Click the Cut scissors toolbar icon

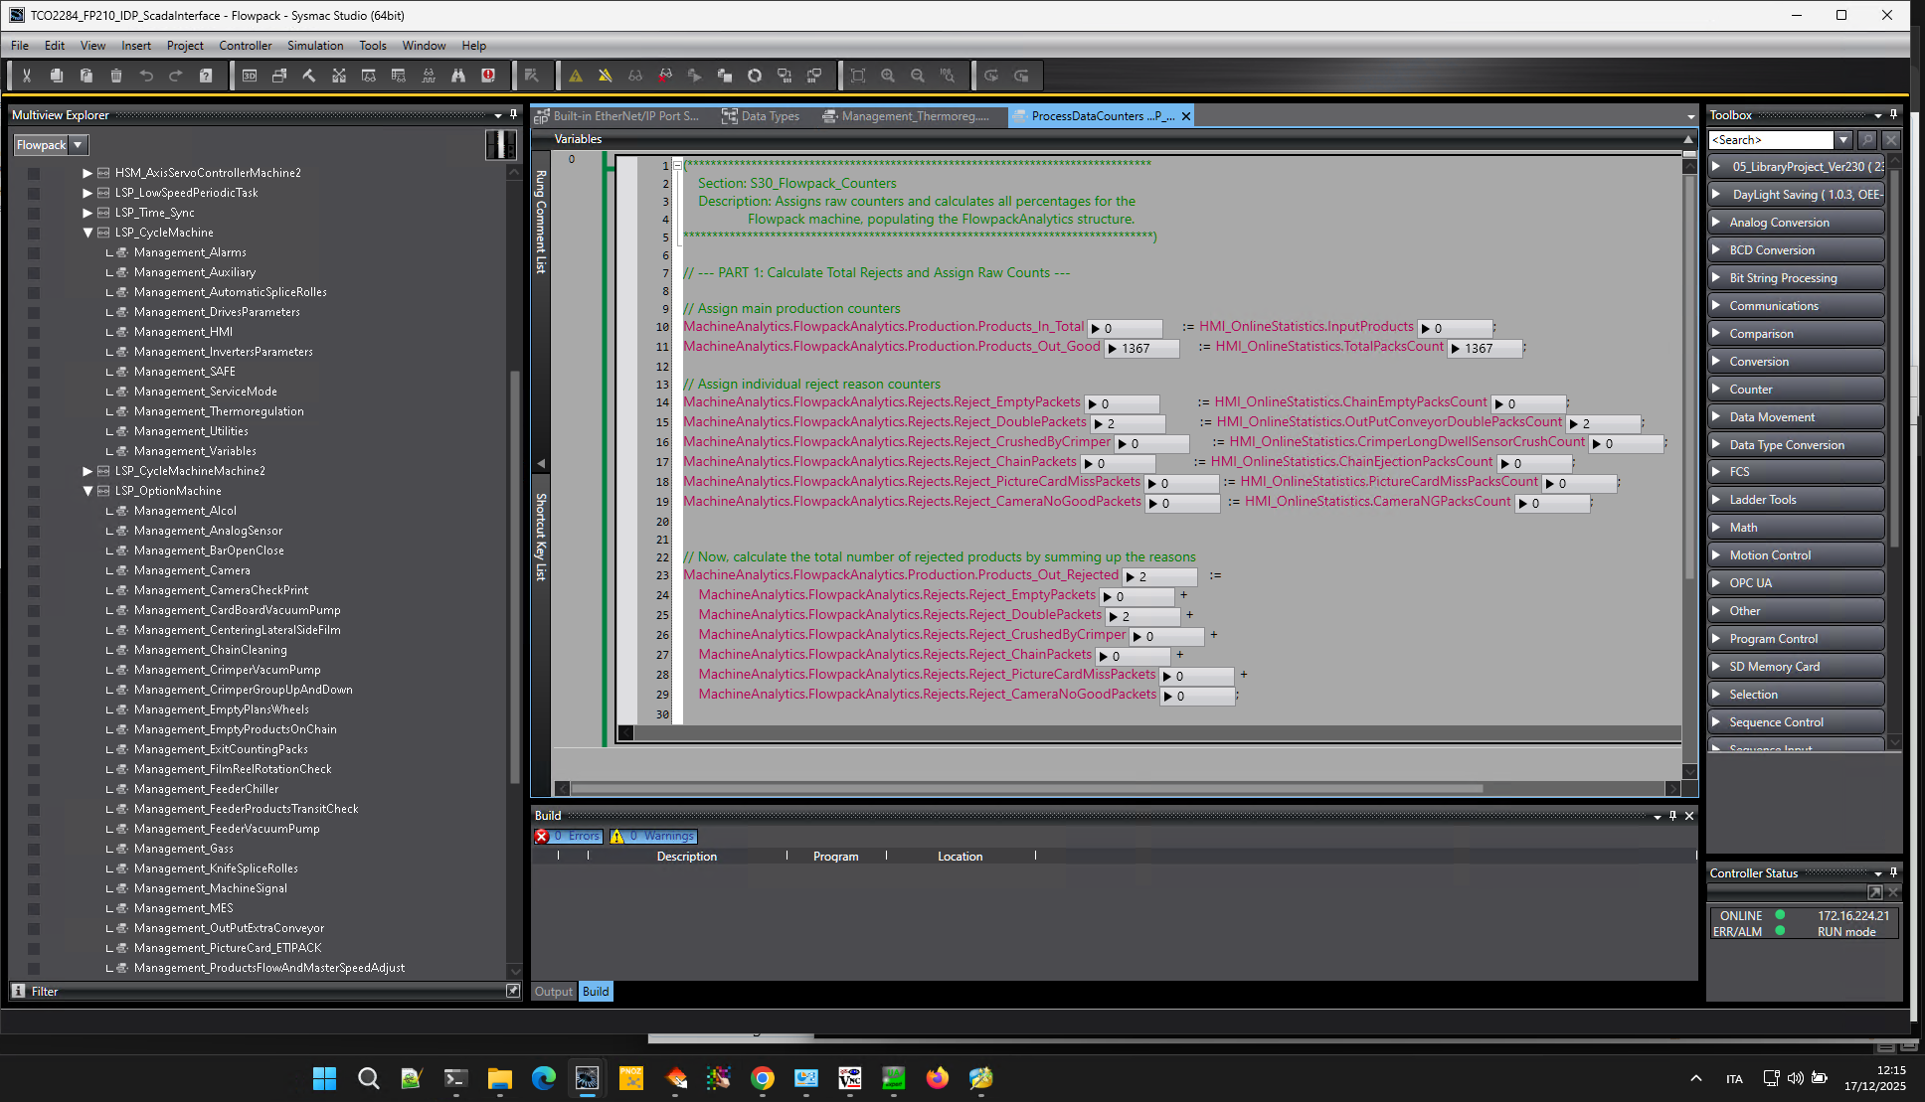pos(27,76)
